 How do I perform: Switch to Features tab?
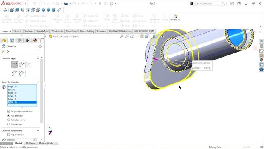[x=6, y=31]
